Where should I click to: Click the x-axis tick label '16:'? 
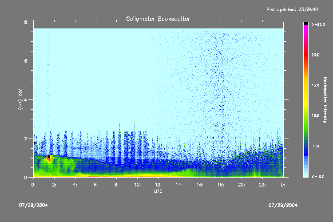[200, 185]
